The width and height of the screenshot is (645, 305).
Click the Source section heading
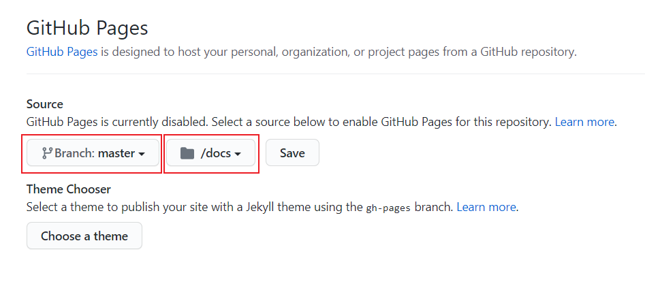pyautogui.click(x=45, y=104)
